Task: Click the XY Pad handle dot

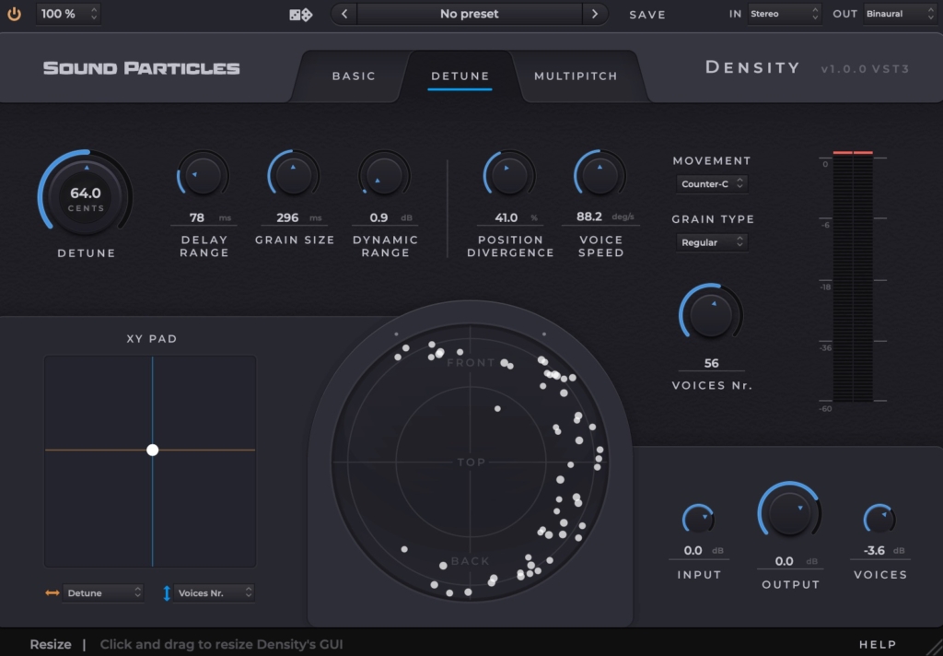Action: (152, 450)
